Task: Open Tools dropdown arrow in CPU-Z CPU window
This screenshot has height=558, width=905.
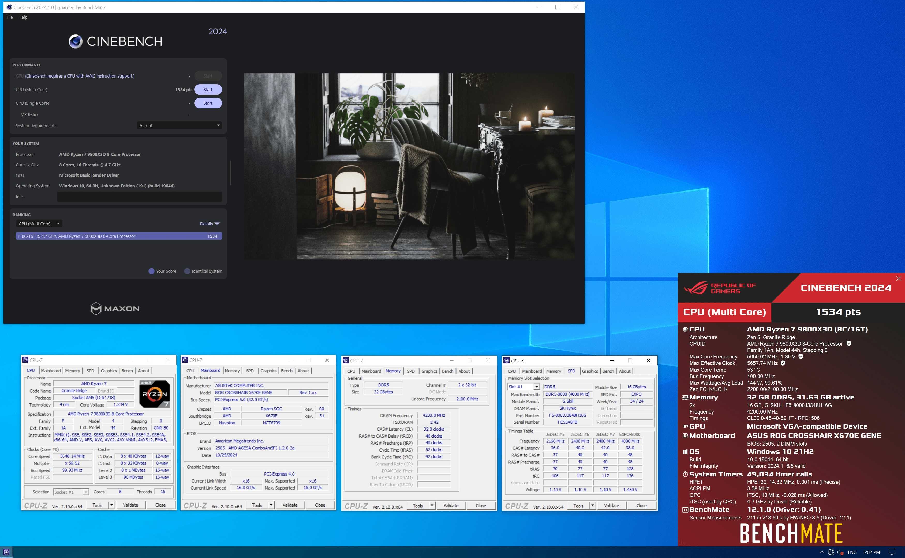Action: coord(111,505)
